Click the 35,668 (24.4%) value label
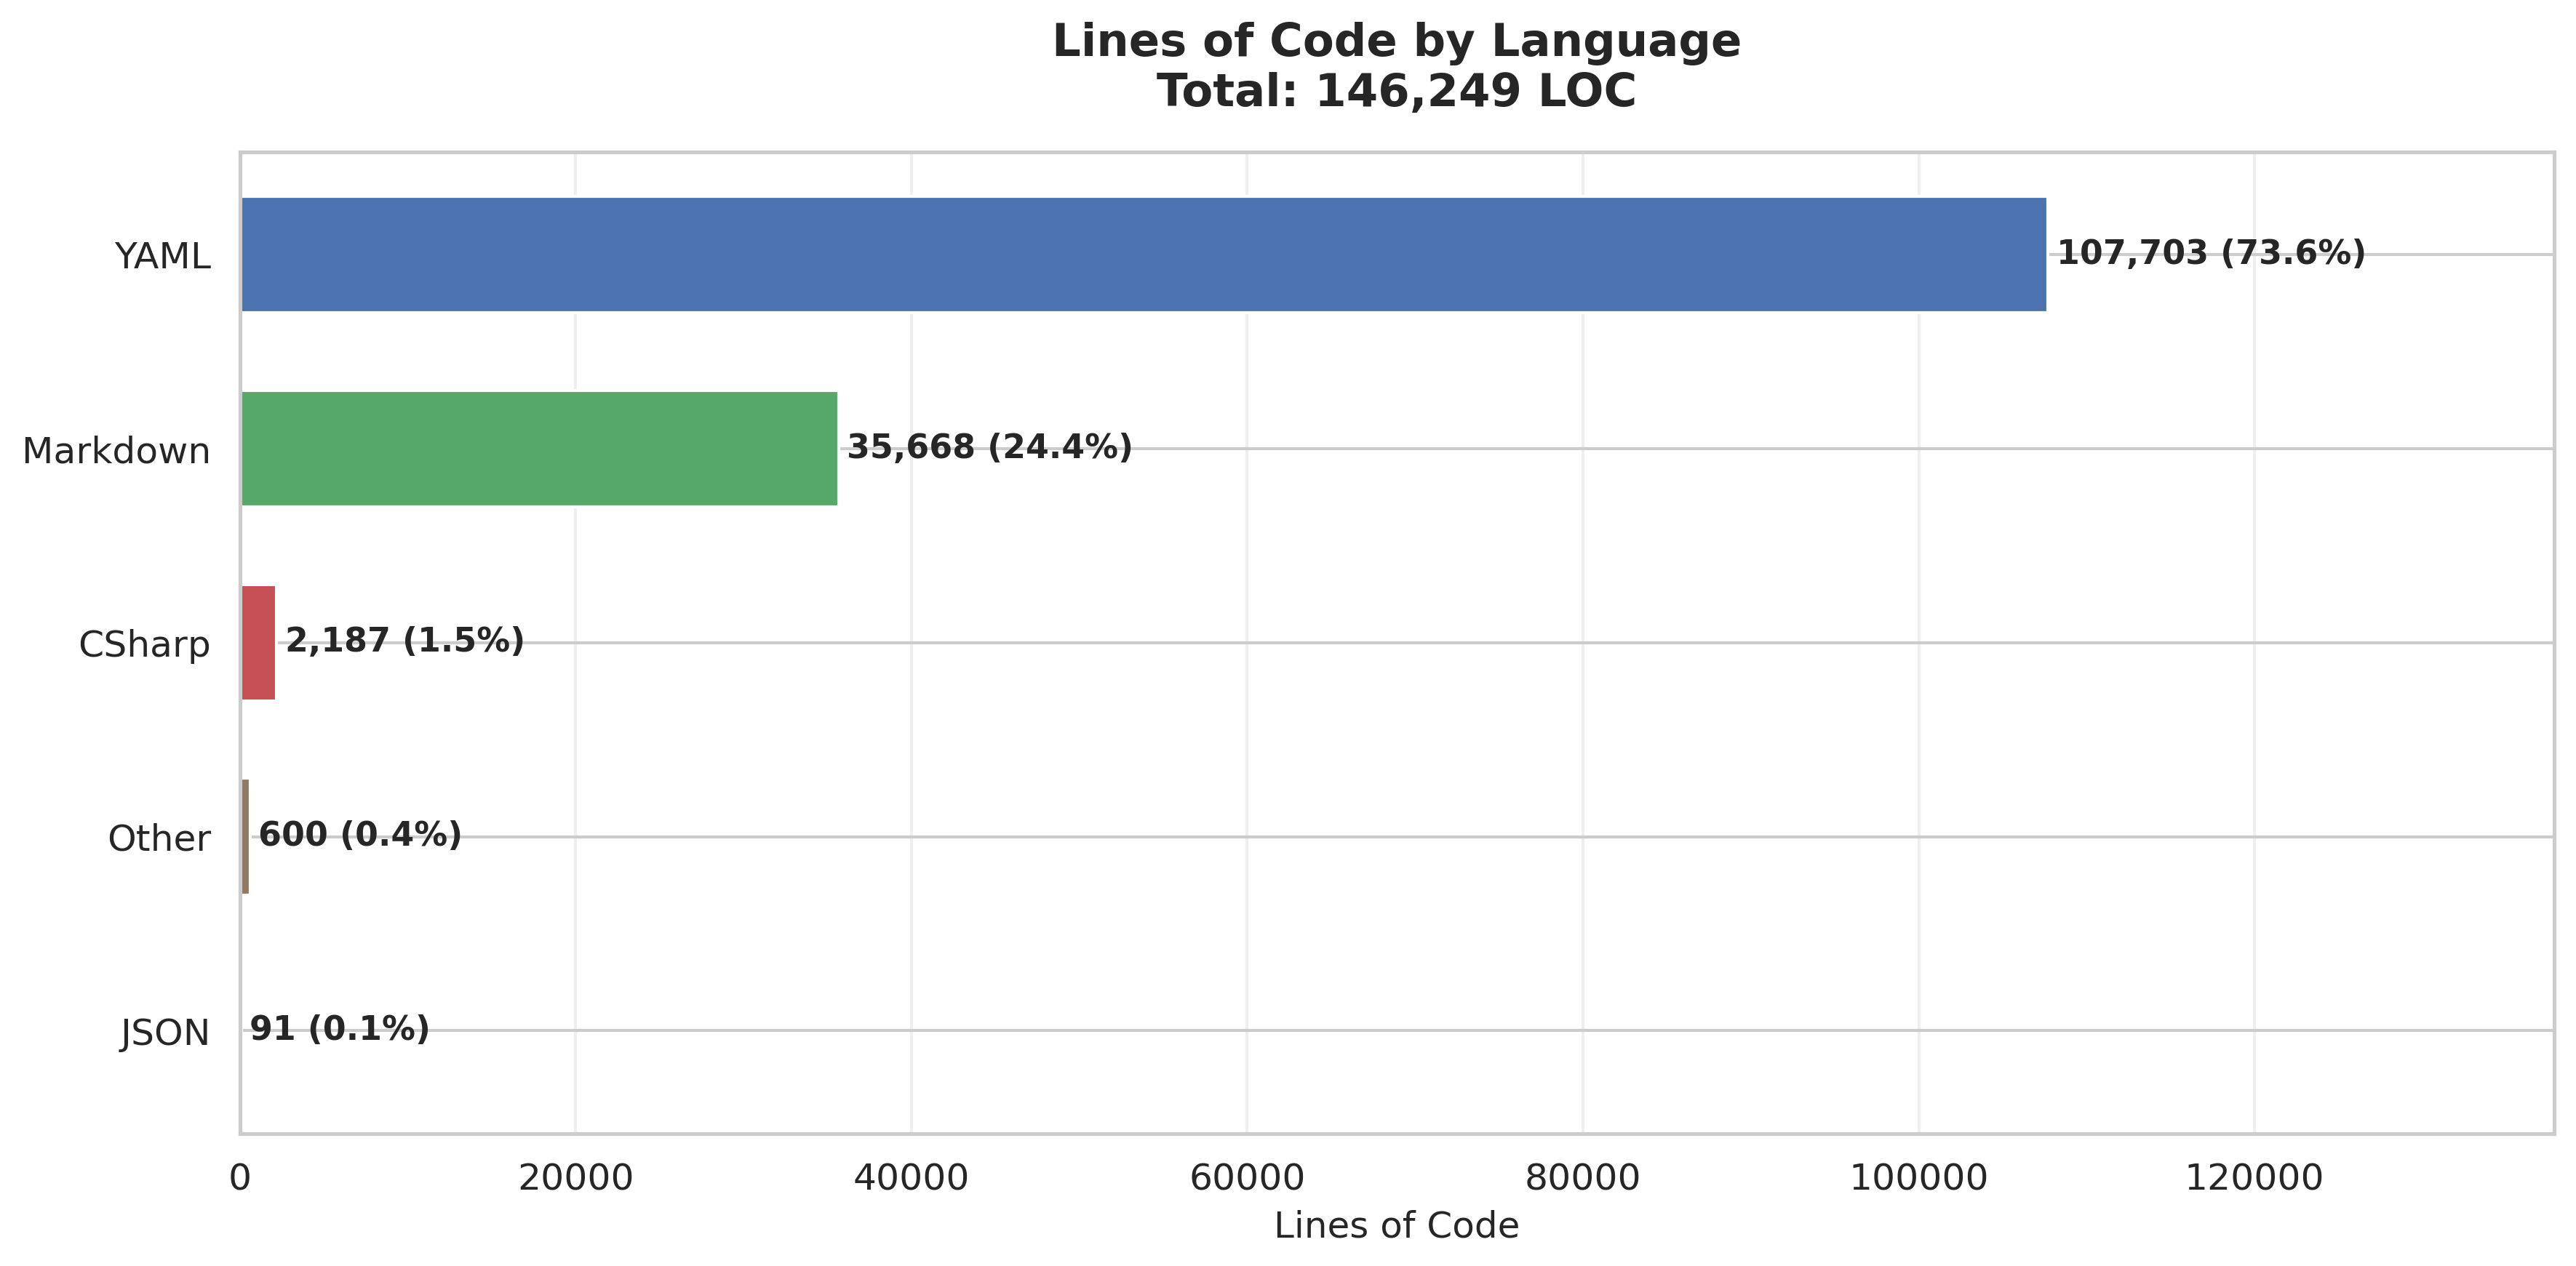This screenshot has width=2576, height=1266. (x=989, y=446)
